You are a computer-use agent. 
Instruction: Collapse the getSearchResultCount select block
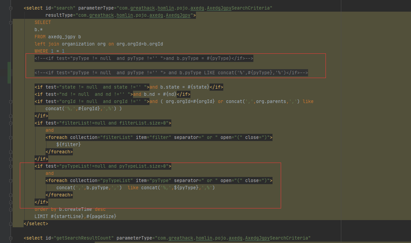pyautogui.click(x=11, y=238)
